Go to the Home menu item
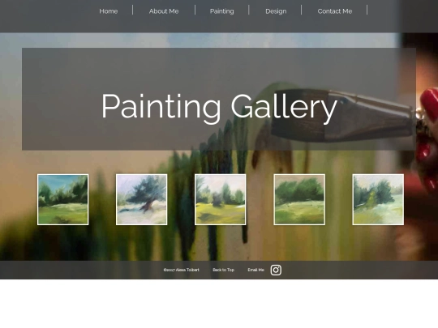 (109, 11)
